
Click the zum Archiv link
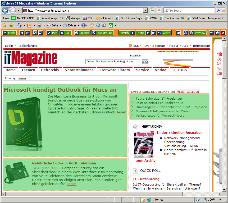coord(146,160)
